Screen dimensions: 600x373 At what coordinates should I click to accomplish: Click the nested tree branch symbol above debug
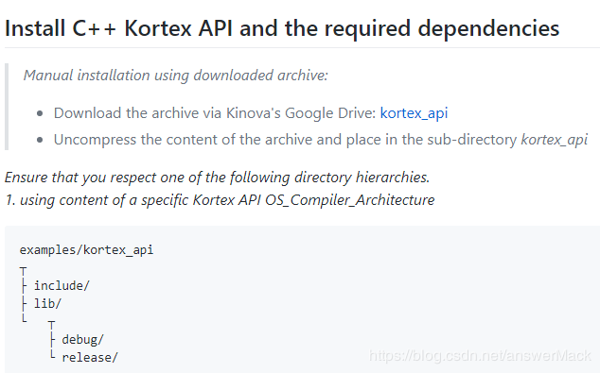pos(51,325)
